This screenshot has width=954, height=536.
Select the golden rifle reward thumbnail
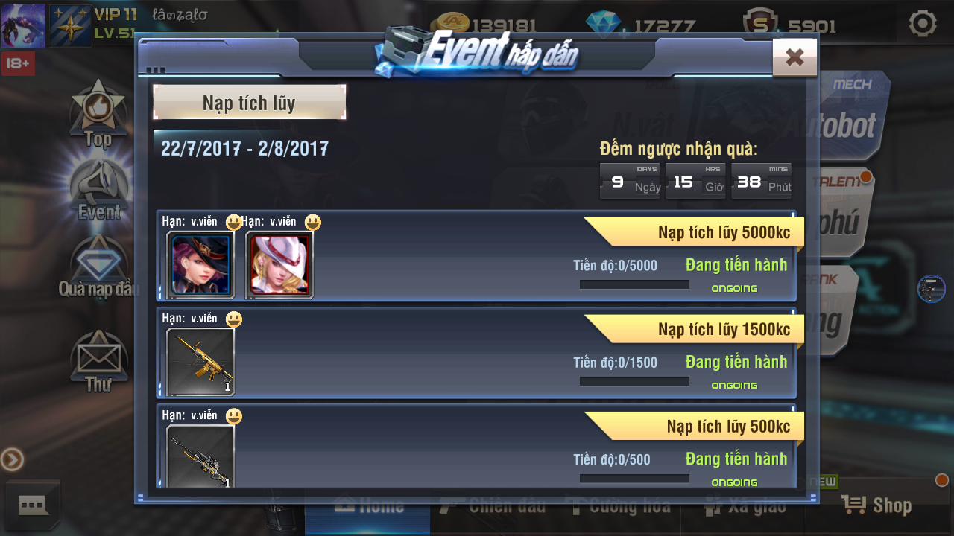point(200,362)
